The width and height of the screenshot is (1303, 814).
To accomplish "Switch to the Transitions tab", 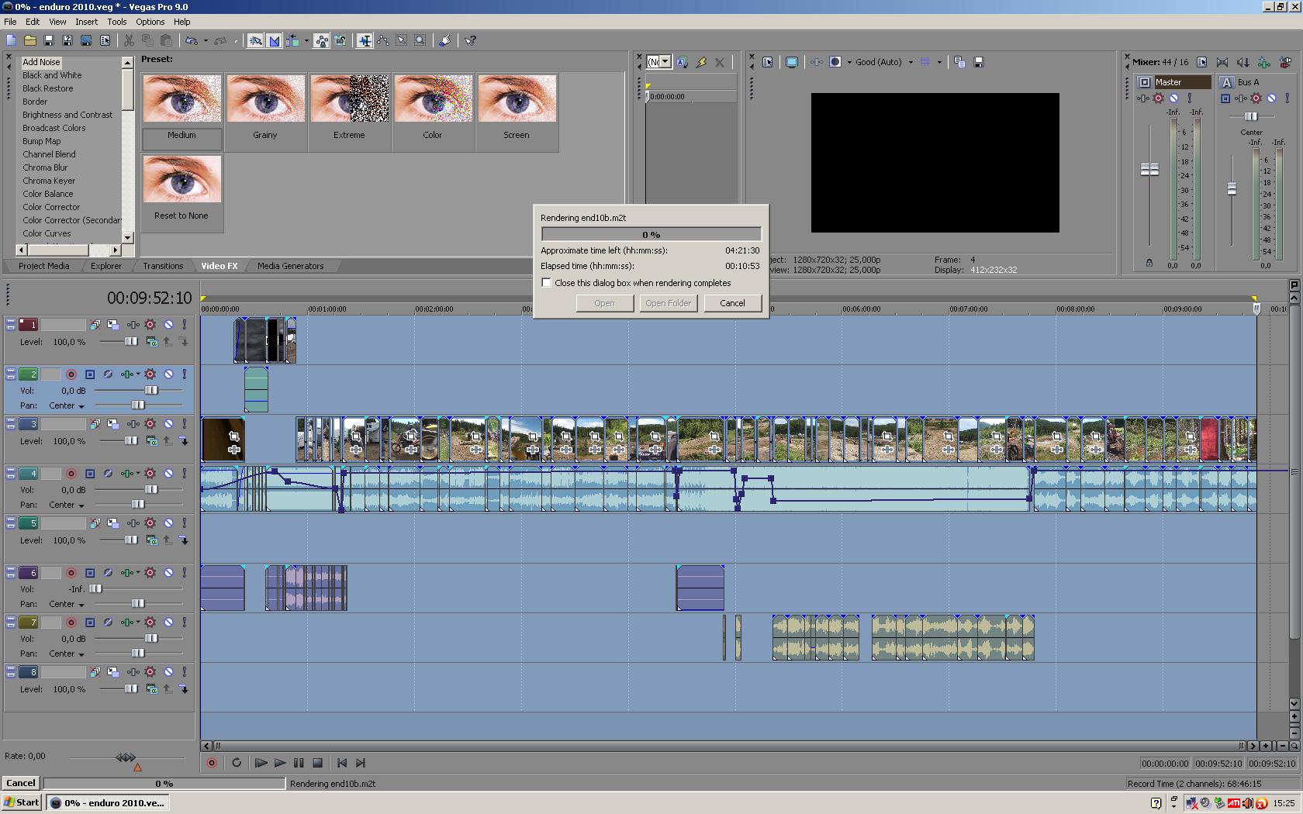I will (163, 266).
